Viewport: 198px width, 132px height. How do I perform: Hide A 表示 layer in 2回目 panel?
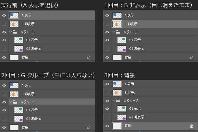coord(4,85)
